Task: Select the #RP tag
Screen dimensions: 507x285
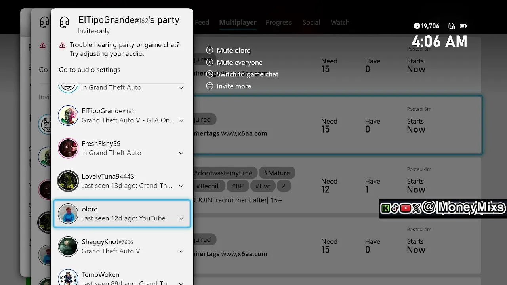Action: [238, 186]
